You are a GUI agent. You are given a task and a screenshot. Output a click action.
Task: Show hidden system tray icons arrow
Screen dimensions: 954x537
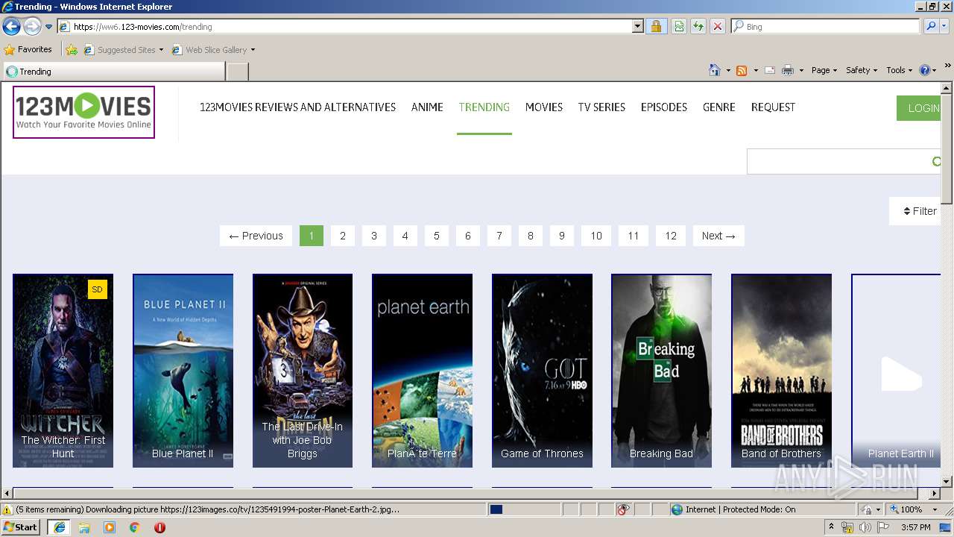click(x=831, y=527)
